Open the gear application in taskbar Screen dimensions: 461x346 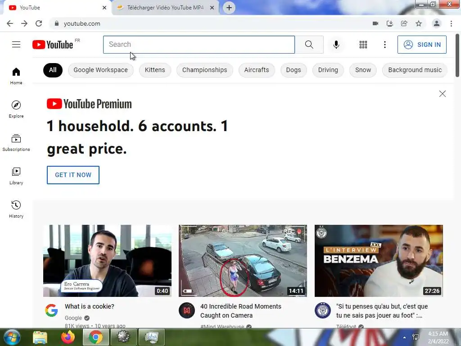(x=123, y=337)
